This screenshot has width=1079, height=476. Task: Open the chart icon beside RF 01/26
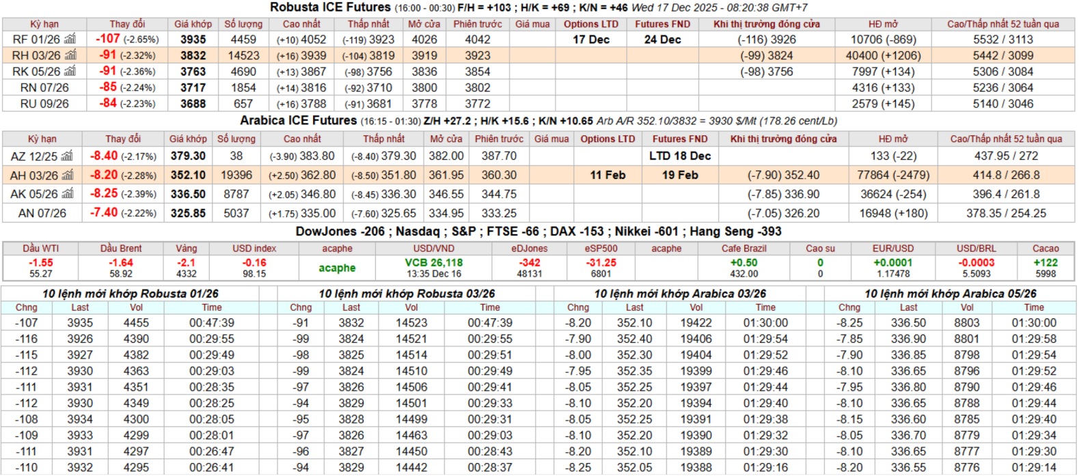pyautogui.click(x=70, y=40)
